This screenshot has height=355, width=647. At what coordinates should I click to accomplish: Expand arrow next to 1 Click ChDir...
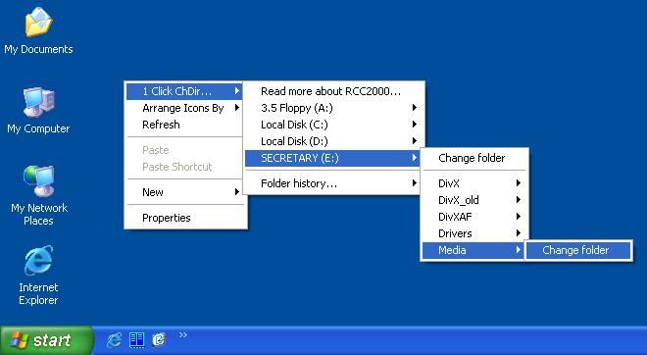click(x=237, y=91)
